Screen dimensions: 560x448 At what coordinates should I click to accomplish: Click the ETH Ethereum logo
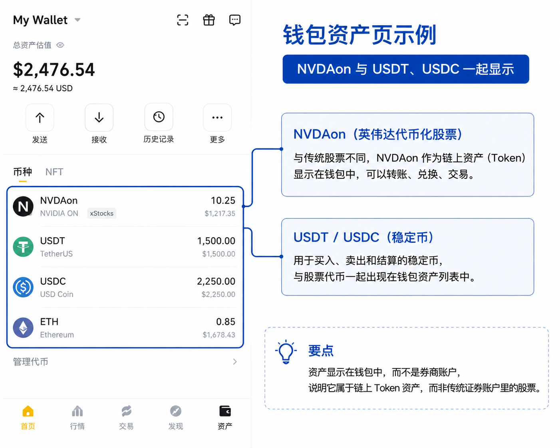click(x=23, y=327)
